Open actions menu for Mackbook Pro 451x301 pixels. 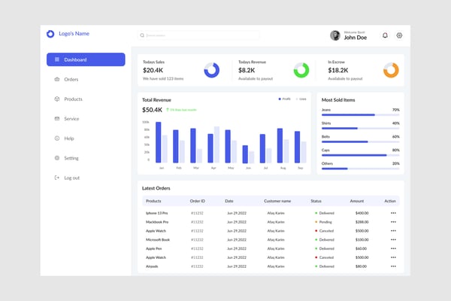393,222
